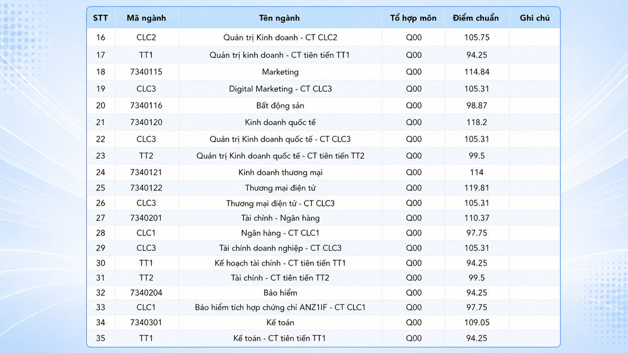Select the Marketing major name cell
Screen dimensions: 628x353
[281, 72]
